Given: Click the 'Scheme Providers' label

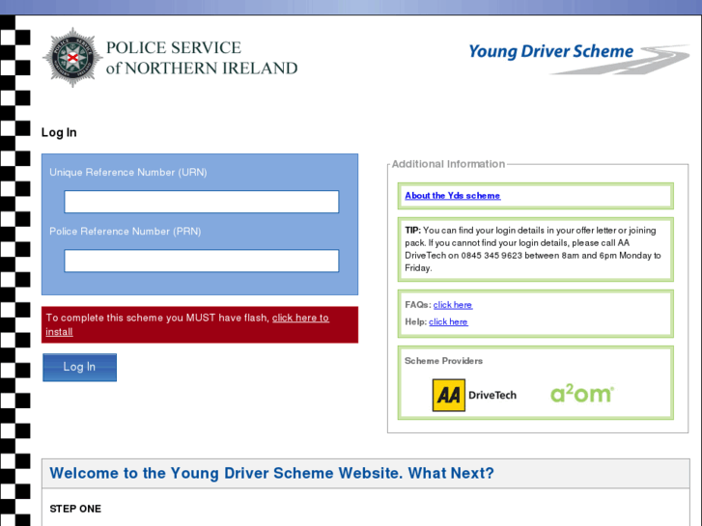Looking at the screenshot, I should pos(443,361).
